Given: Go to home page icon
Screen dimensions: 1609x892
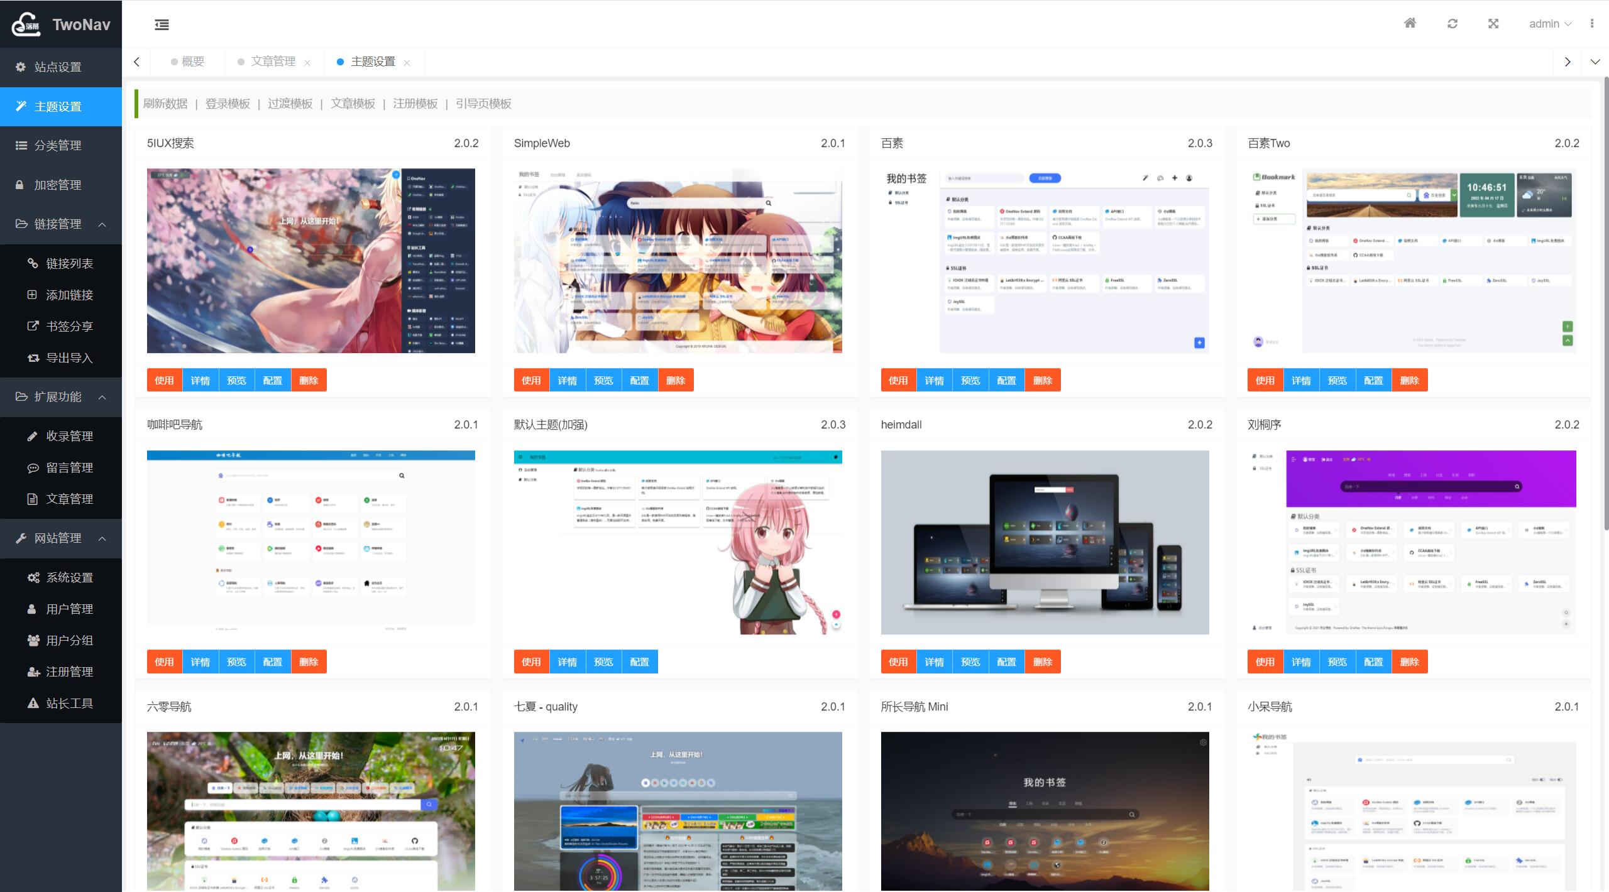Looking at the screenshot, I should pyautogui.click(x=1410, y=23).
